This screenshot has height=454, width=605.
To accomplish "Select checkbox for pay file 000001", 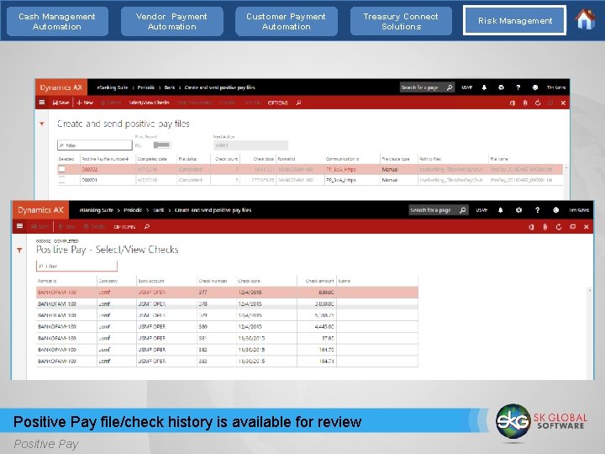I will 61,180.
